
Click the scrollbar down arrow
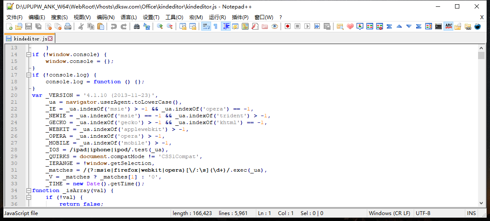pos(481,203)
